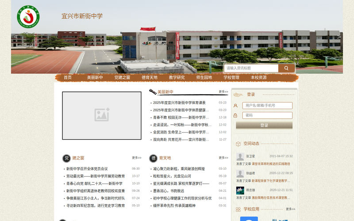Click 建之窗 section heading

pyautogui.click(x=78, y=158)
